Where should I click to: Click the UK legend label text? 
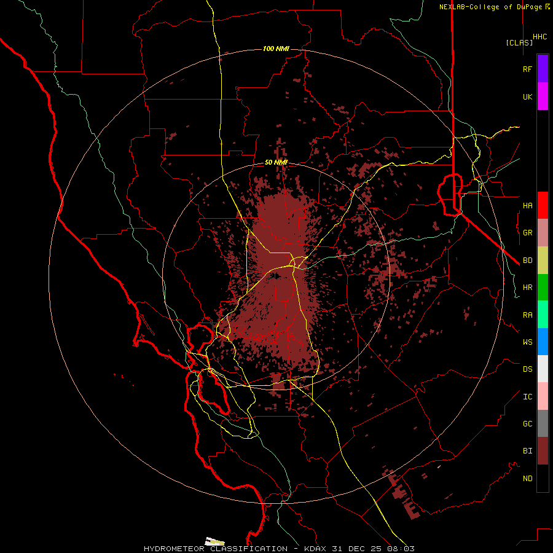(x=528, y=96)
